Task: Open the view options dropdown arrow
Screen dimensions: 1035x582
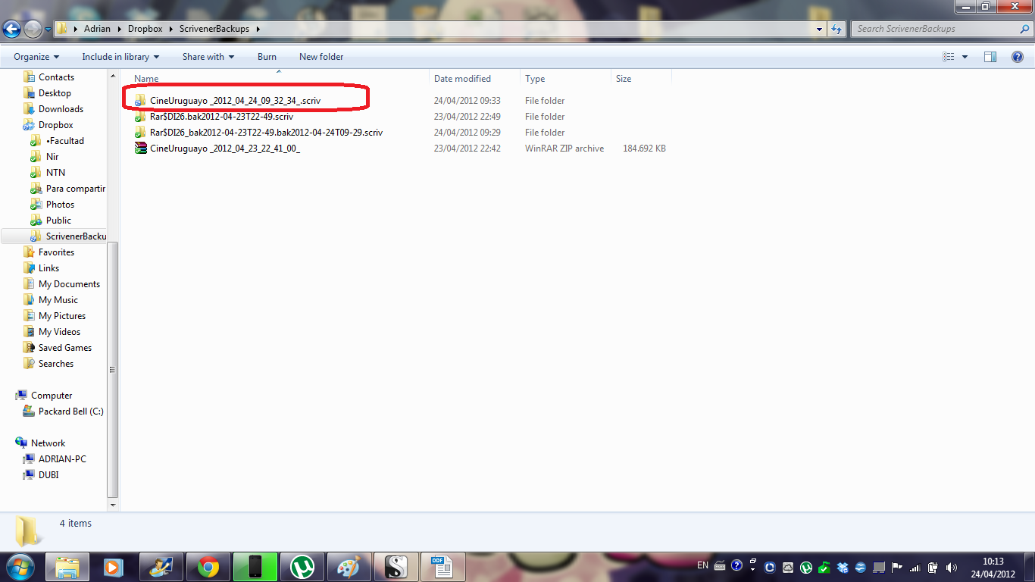Action: click(965, 57)
